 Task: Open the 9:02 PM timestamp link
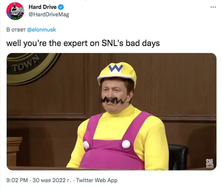pyautogui.click(x=17, y=180)
